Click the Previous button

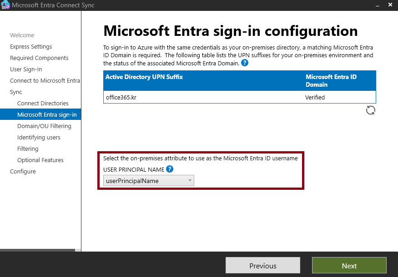(263, 266)
